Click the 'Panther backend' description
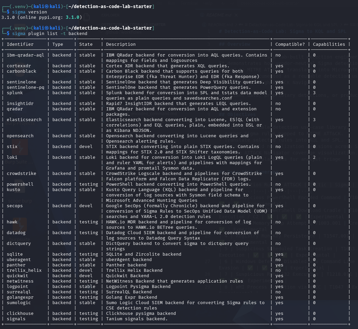Image resolution: width=358 pixels, height=329 pixels. 126,265
